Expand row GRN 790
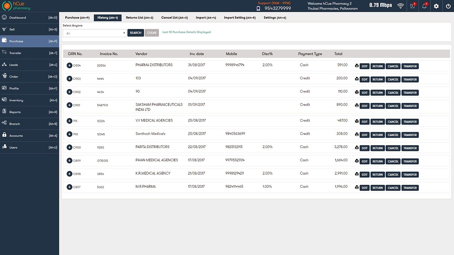 tap(70, 134)
